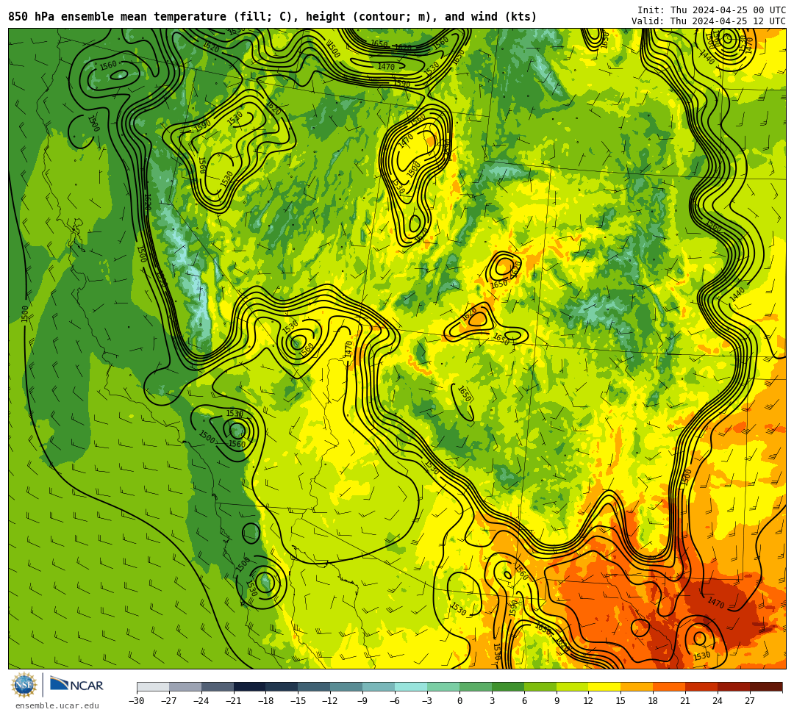Pick the 9 to 12 yellow-green swatch
The height and width of the screenshot is (715, 794).
pos(573,686)
